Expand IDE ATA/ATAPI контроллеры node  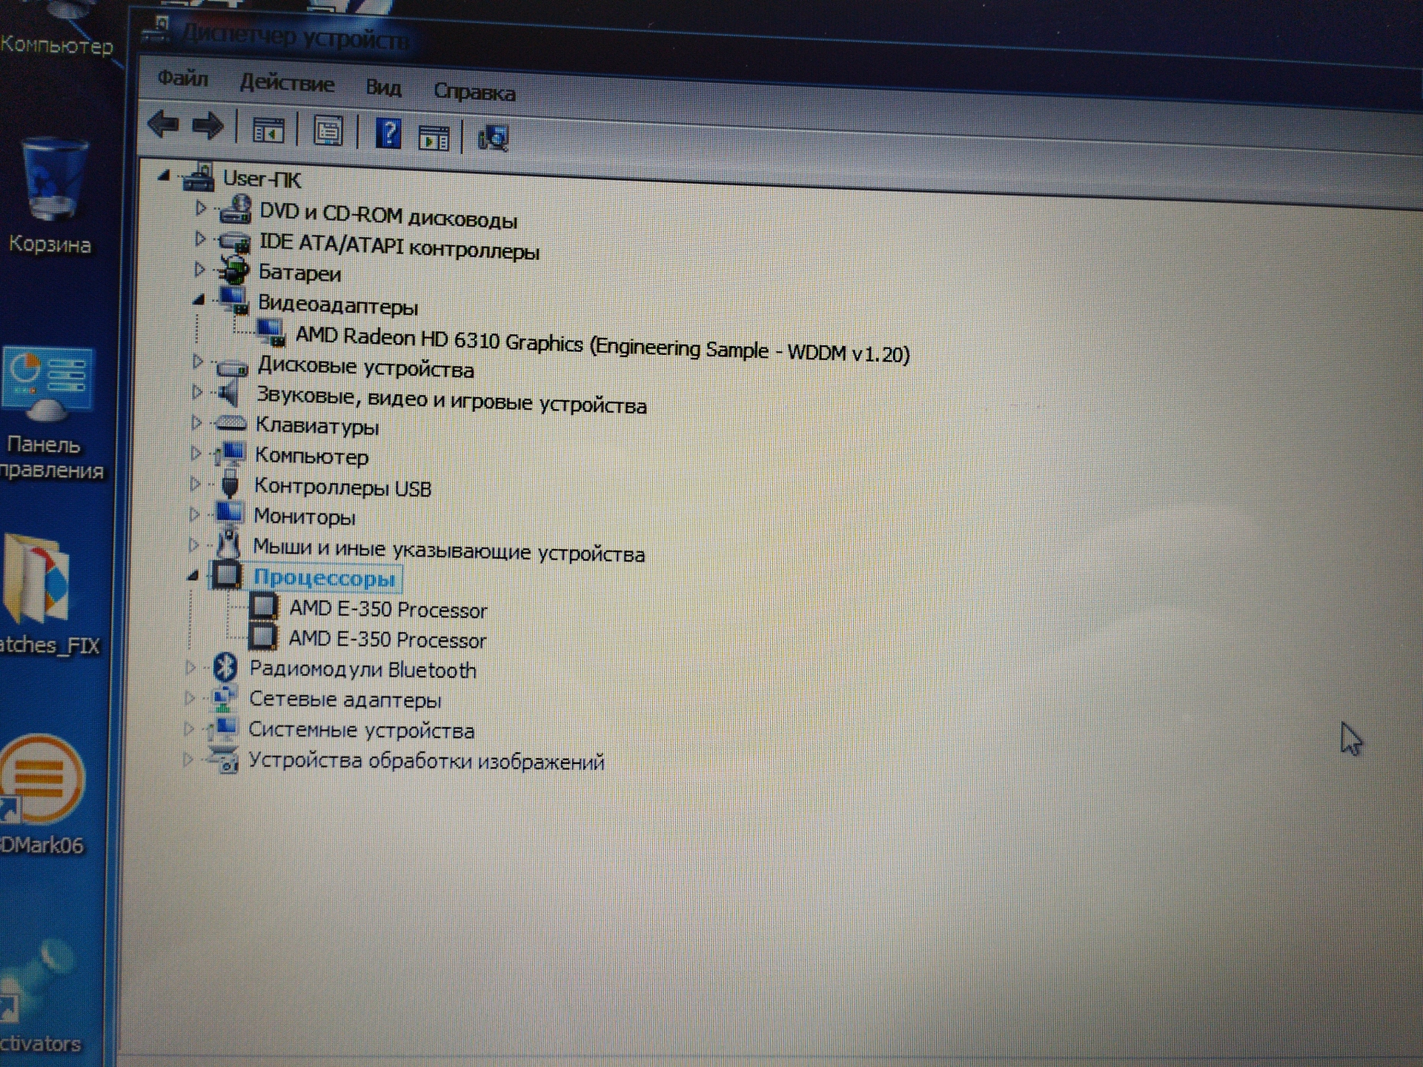pyautogui.click(x=199, y=239)
